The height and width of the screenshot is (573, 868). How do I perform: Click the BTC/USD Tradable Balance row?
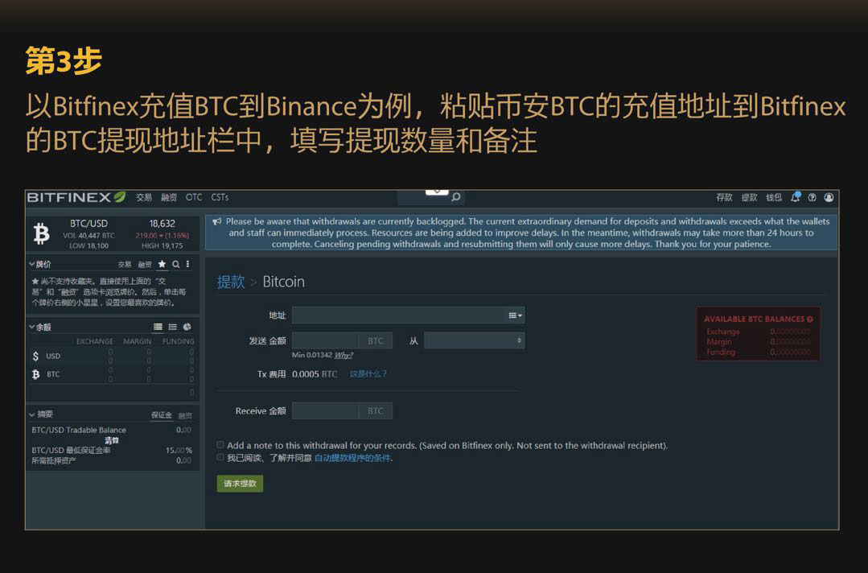pyautogui.click(x=111, y=431)
